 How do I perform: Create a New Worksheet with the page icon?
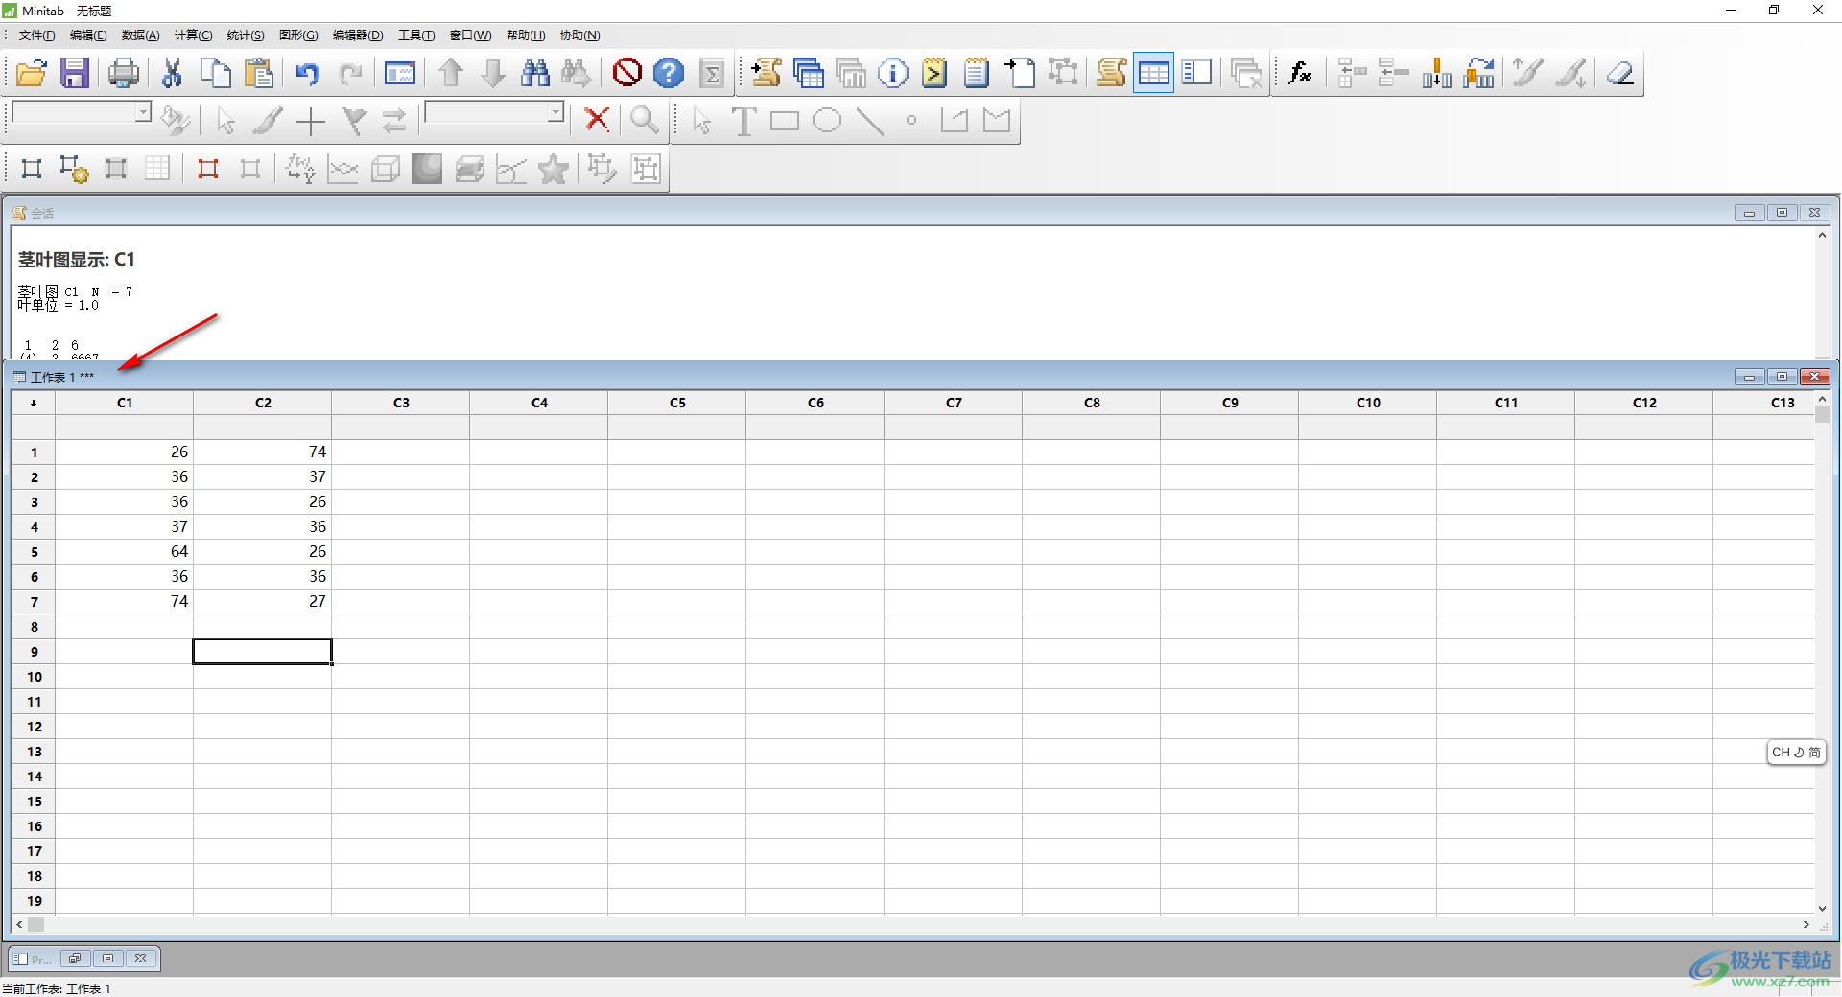(1020, 73)
